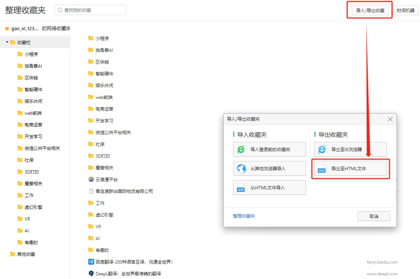This screenshot has width=420, height=279.
Task: Click folder icon of 电商运营 in main list
Action: pos(91,109)
